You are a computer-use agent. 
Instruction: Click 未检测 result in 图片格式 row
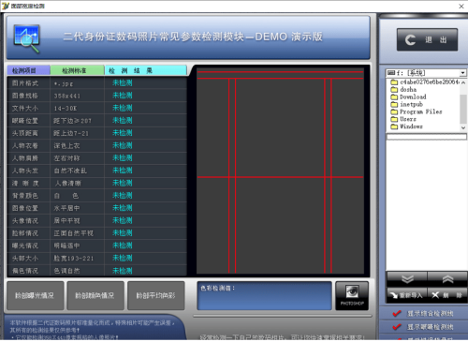point(123,83)
